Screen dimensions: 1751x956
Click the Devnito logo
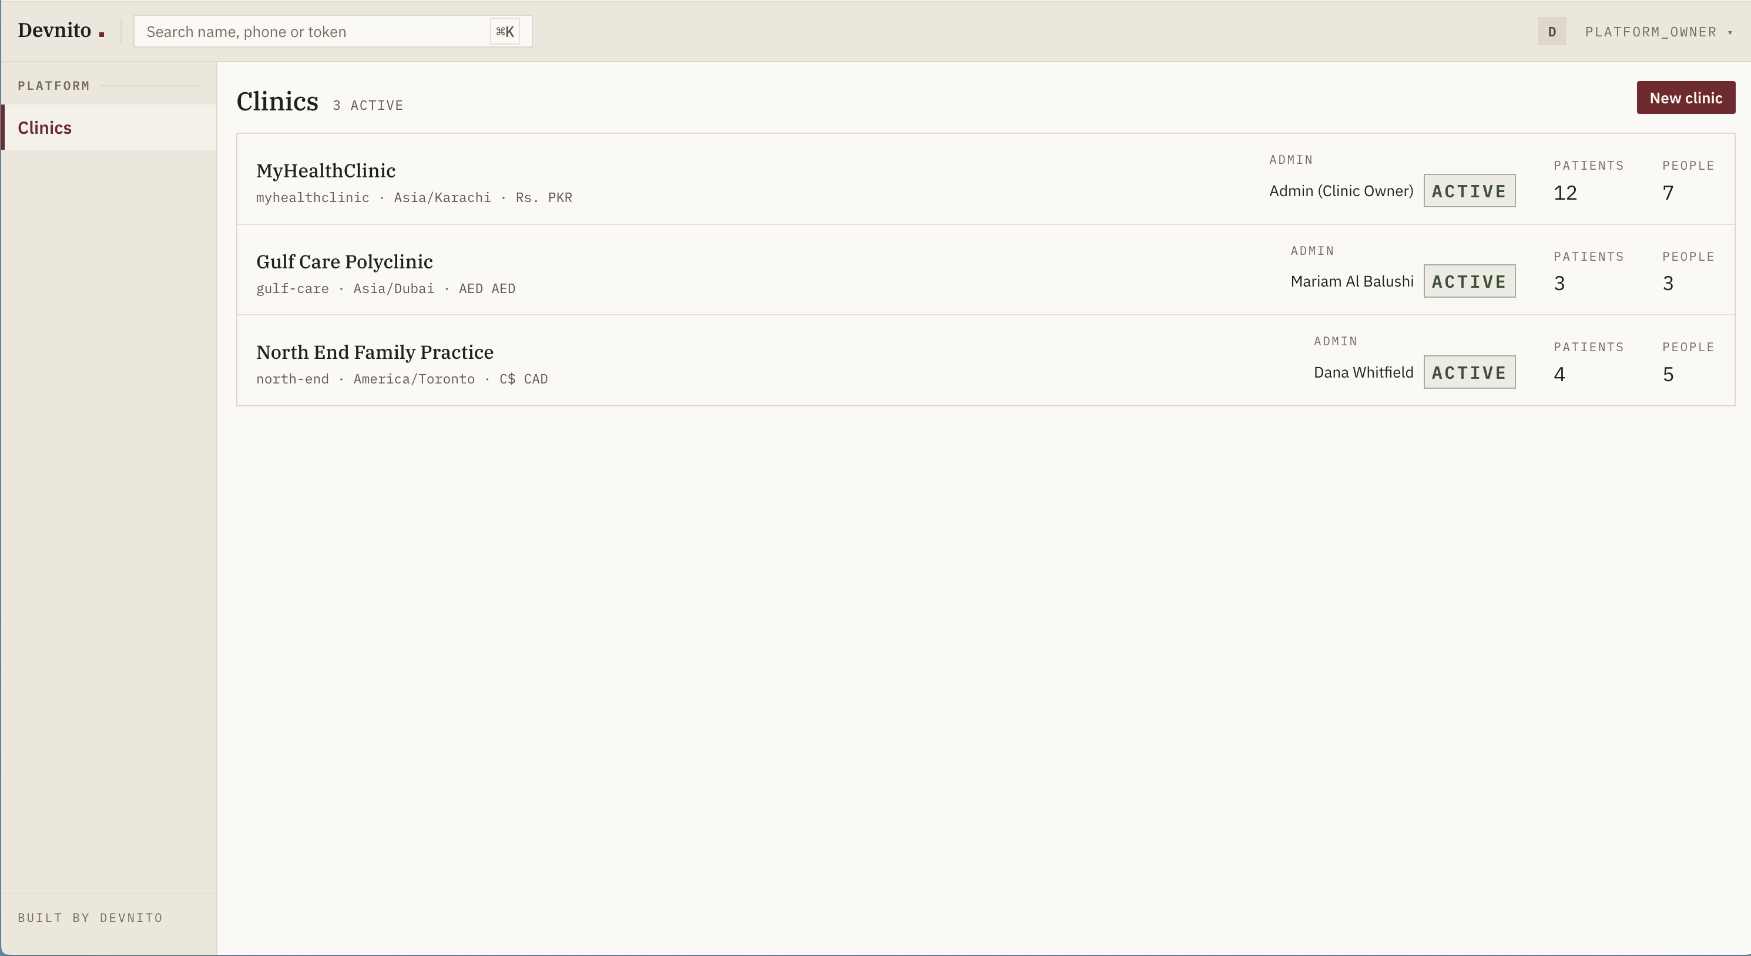(61, 31)
